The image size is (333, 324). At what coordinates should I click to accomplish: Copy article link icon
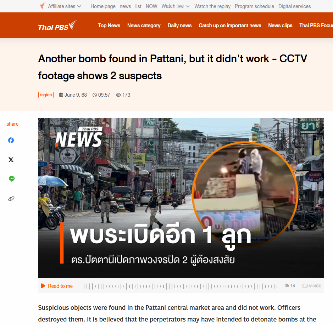click(11, 199)
